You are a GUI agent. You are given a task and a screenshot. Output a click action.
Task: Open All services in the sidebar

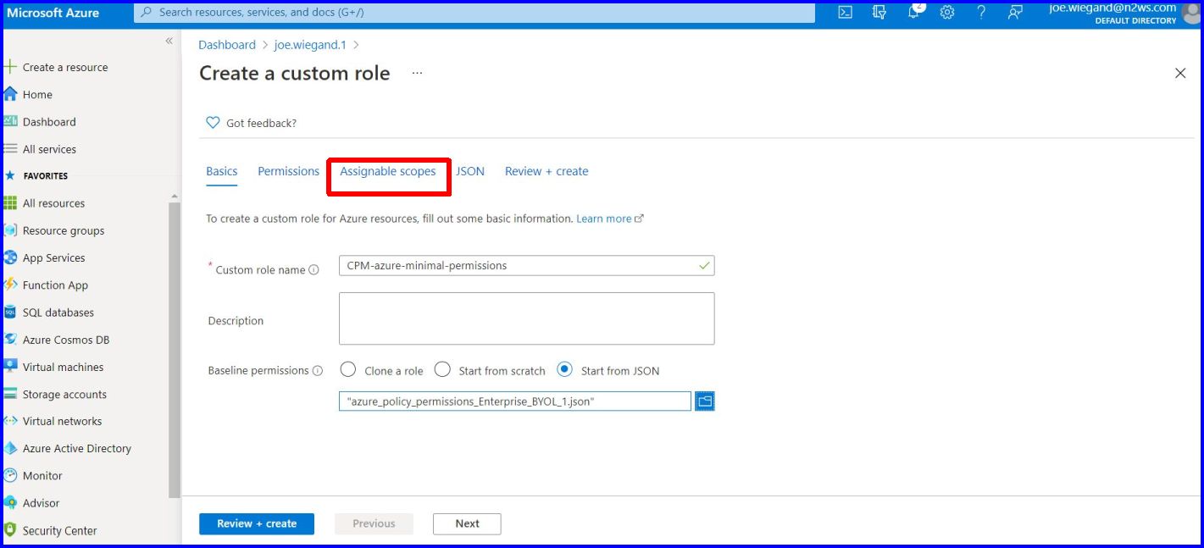tap(49, 149)
